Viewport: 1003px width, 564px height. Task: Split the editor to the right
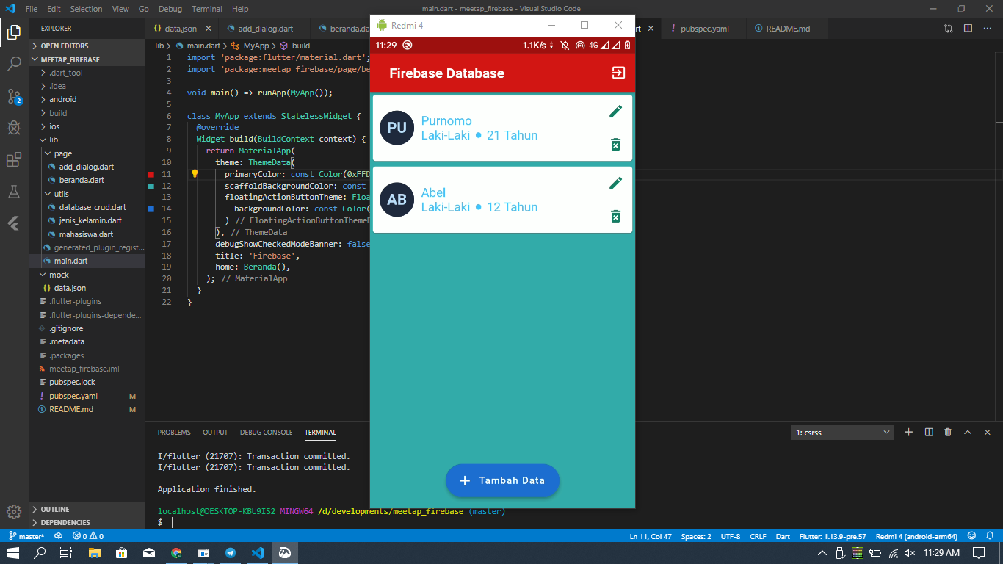968,29
